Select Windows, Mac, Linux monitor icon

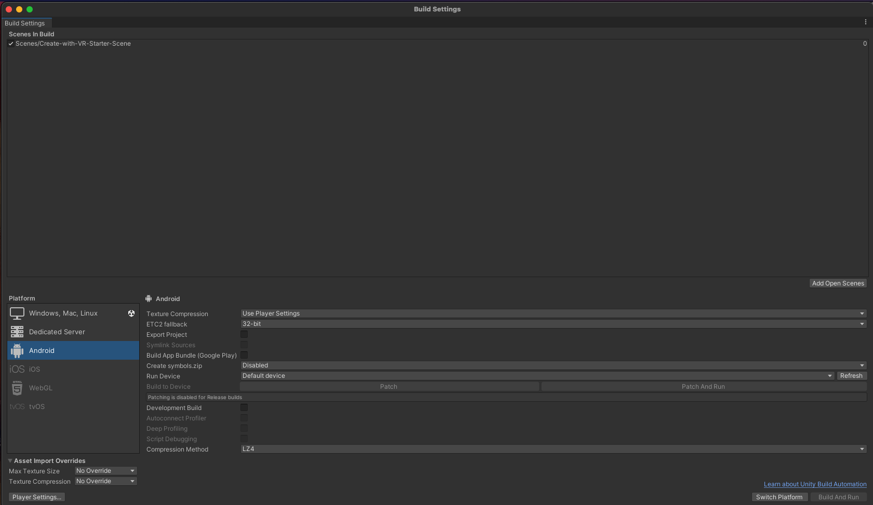point(17,313)
